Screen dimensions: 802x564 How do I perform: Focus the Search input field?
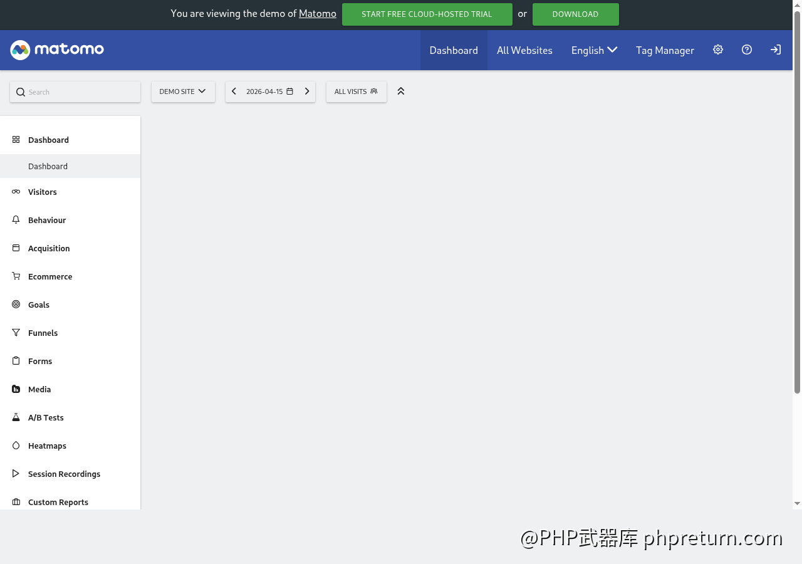pyautogui.click(x=75, y=92)
